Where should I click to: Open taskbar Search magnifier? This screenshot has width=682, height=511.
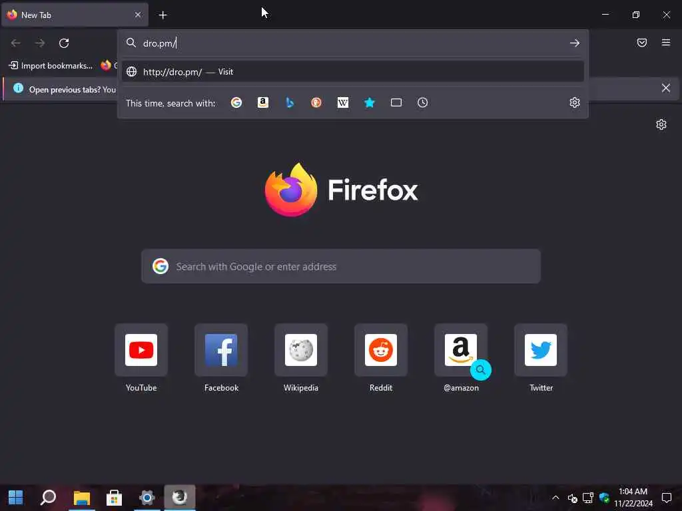[48, 498]
